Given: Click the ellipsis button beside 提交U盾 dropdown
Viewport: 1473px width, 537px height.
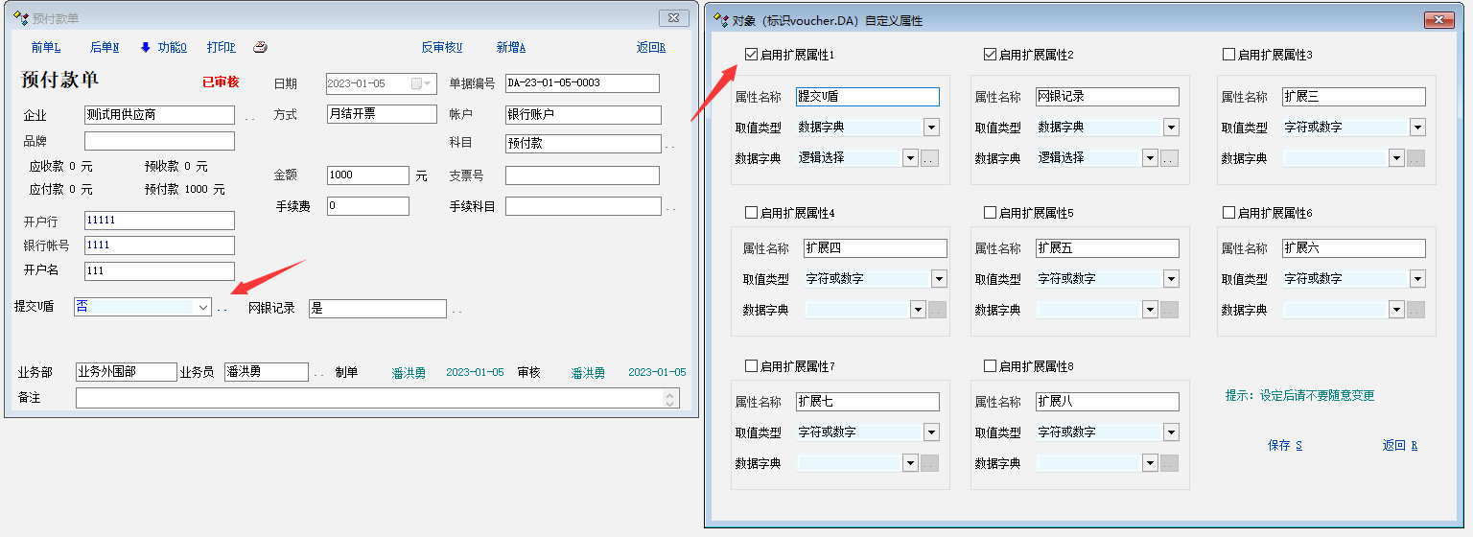Looking at the screenshot, I should [222, 310].
